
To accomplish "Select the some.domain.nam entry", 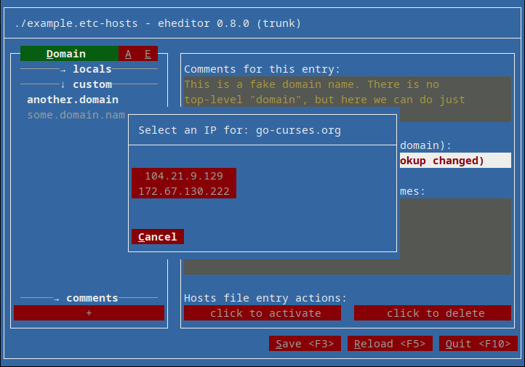I will (x=76, y=115).
